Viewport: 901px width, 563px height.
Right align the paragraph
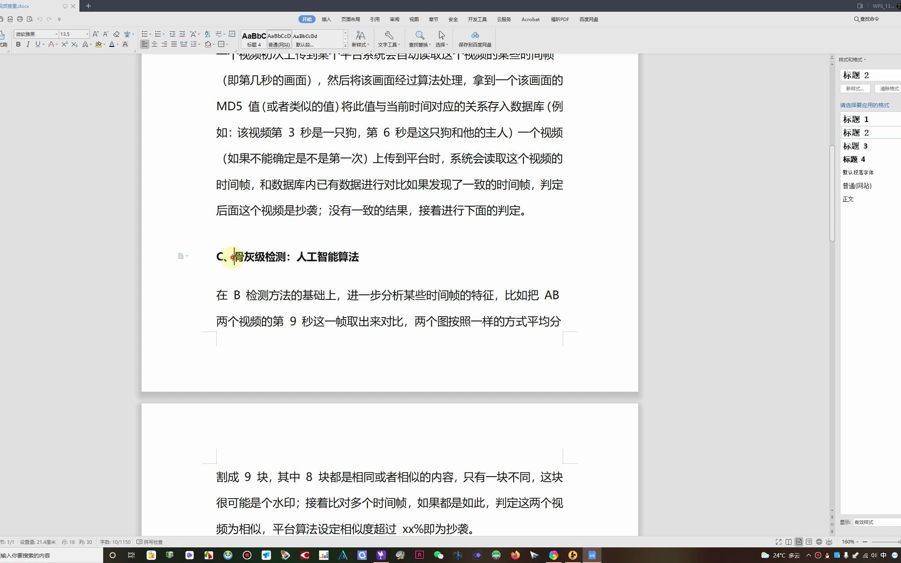click(x=164, y=45)
